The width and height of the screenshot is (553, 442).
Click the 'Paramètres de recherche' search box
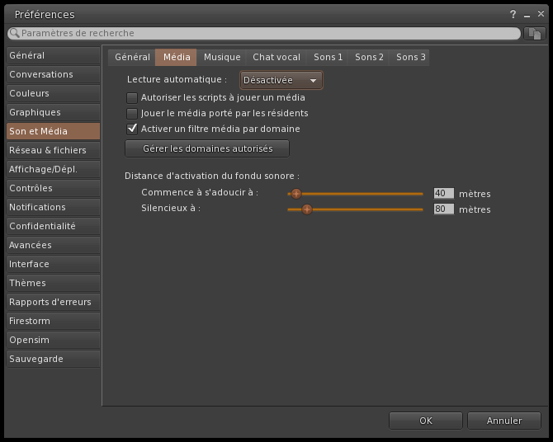tap(264, 34)
